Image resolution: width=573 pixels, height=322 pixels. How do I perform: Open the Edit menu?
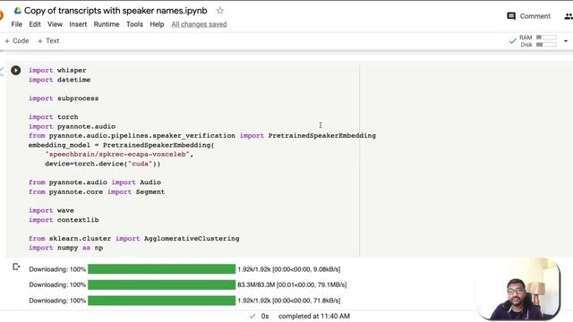[35, 24]
